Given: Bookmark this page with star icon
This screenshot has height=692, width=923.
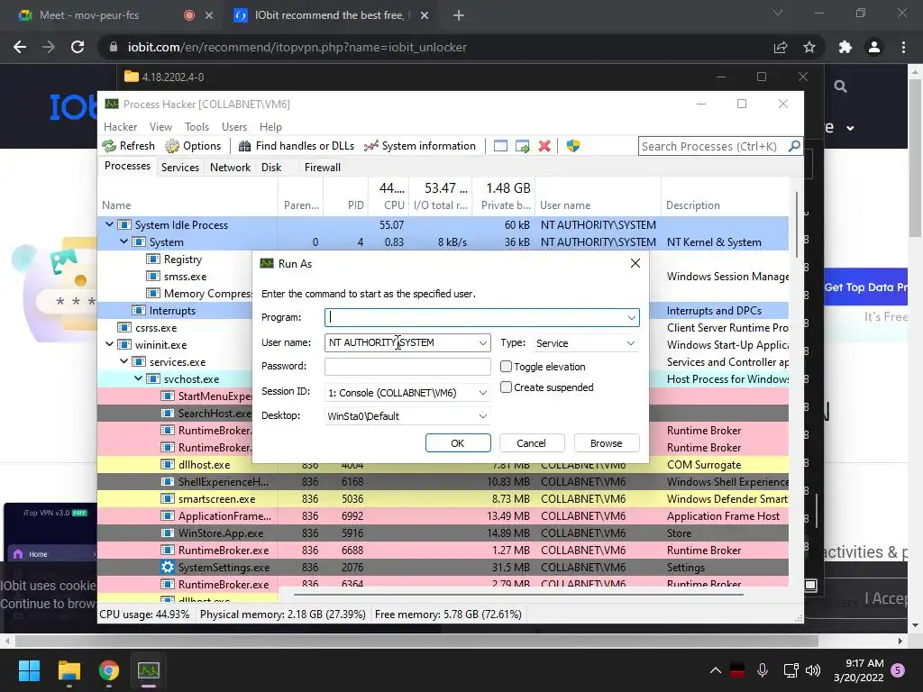Looking at the screenshot, I should point(809,47).
